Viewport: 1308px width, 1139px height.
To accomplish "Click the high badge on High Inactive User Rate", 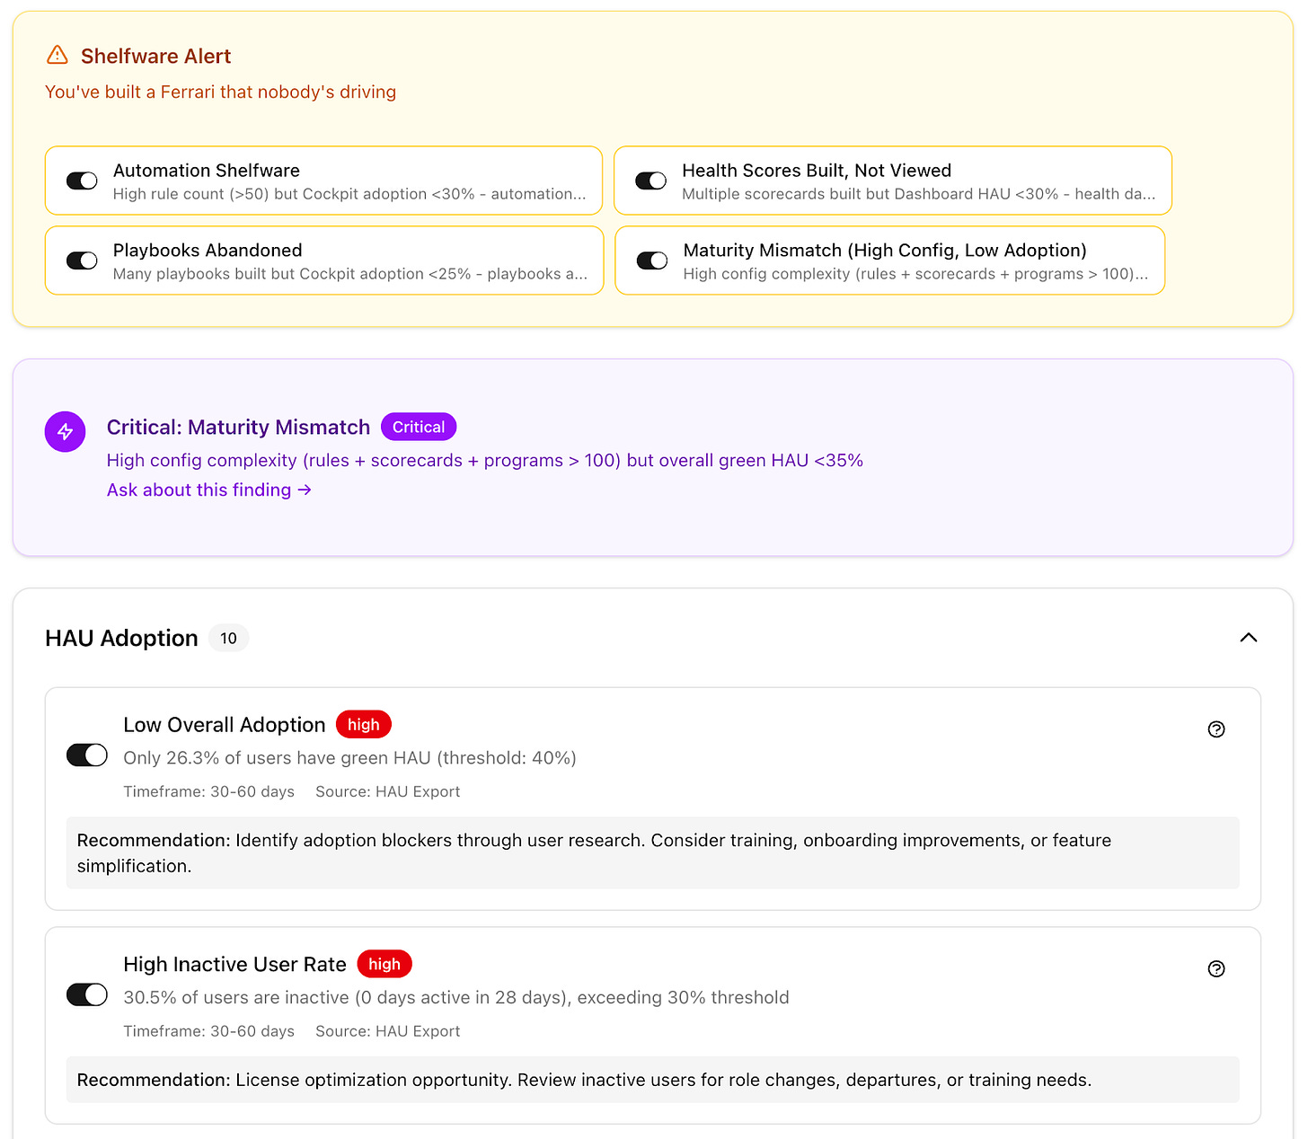I will [x=384, y=964].
